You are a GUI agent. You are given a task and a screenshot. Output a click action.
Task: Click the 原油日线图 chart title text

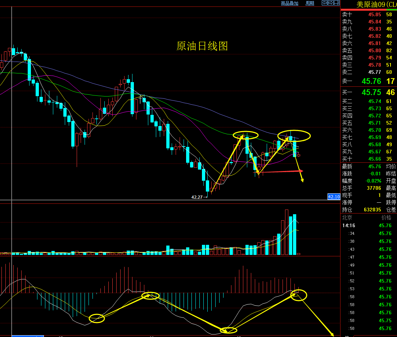point(202,46)
